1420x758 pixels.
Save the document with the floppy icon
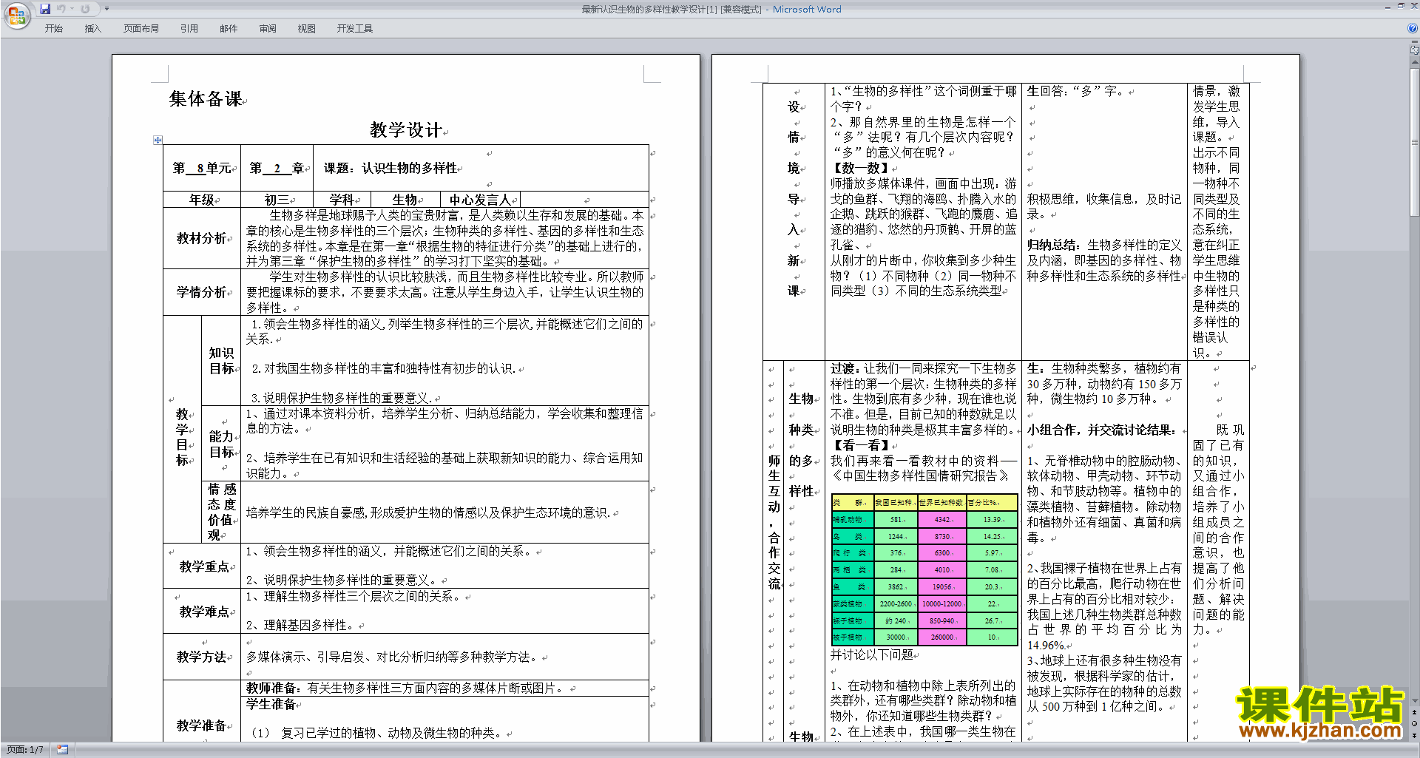tap(45, 9)
